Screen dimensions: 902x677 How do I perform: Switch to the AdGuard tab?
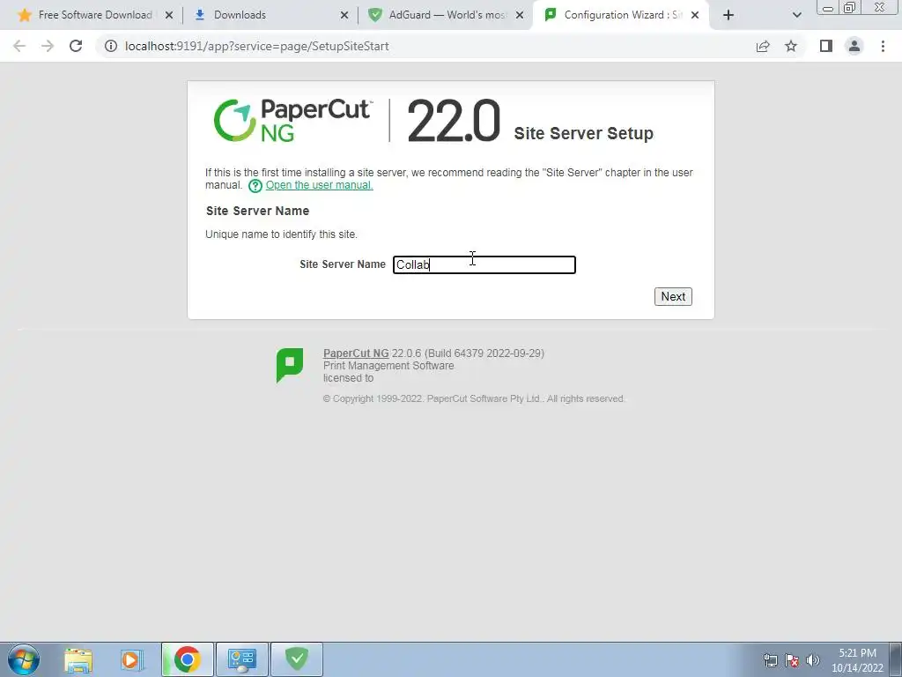click(x=447, y=15)
